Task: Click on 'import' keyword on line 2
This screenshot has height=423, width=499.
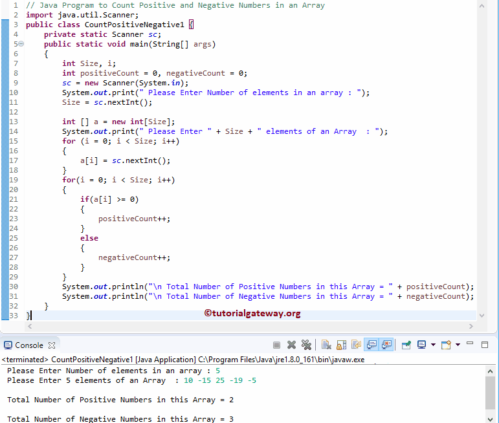Action: click(39, 15)
